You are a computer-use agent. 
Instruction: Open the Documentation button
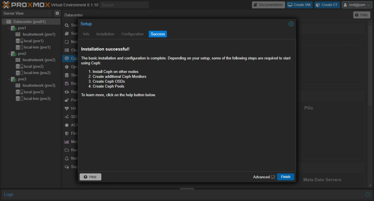point(268,5)
